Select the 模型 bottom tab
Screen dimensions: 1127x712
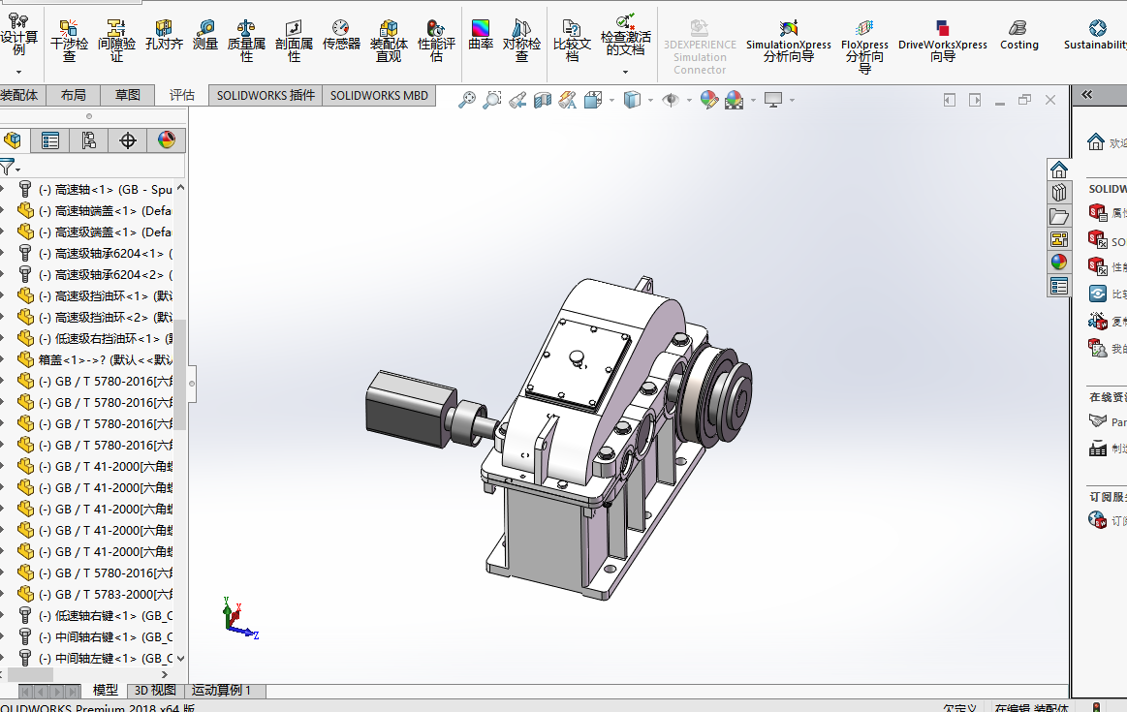106,690
